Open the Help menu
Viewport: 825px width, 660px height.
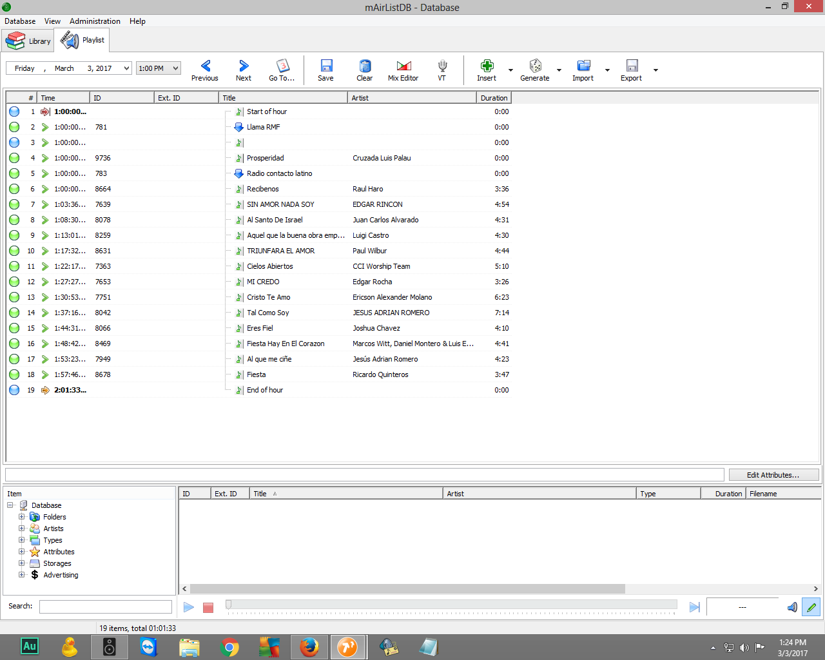(137, 21)
